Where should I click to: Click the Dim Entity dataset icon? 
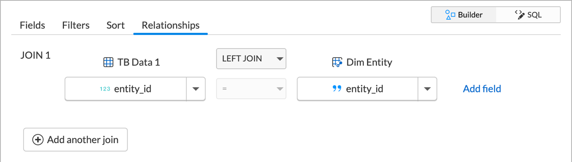337,62
